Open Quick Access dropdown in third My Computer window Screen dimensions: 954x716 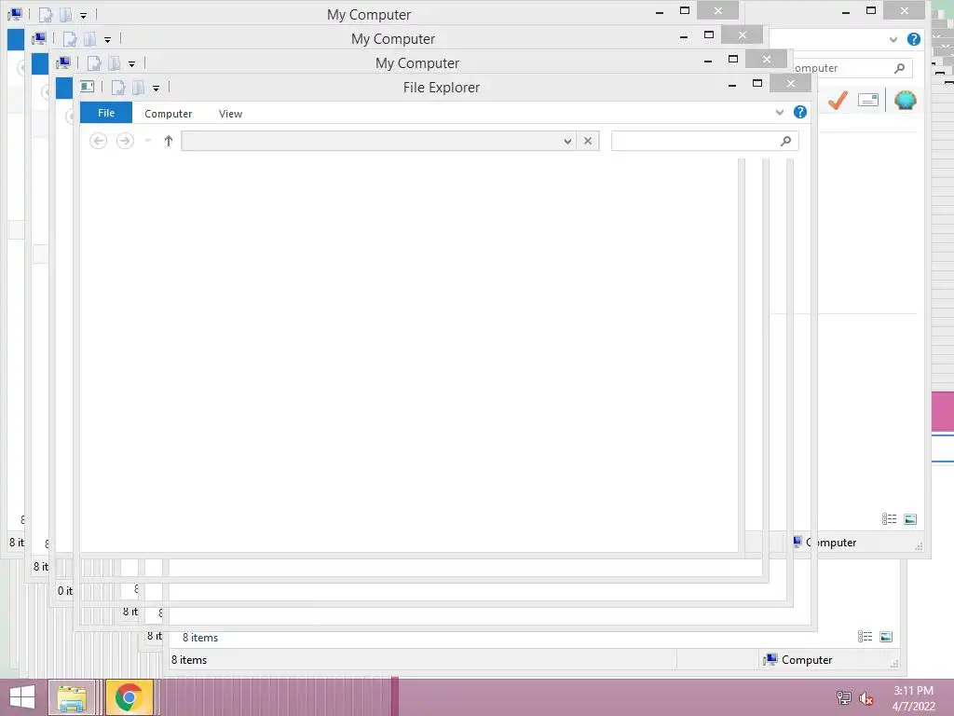pos(131,64)
